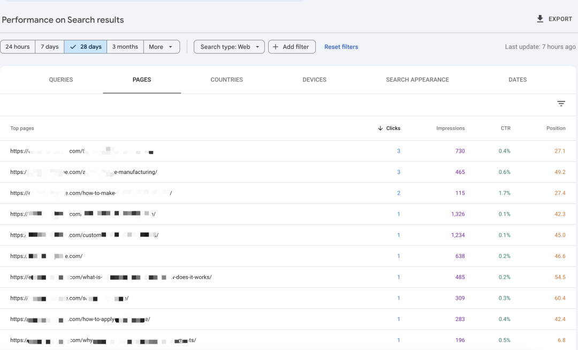Select the 28 days date range
This screenshot has width=578, height=350.
pos(86,47)
